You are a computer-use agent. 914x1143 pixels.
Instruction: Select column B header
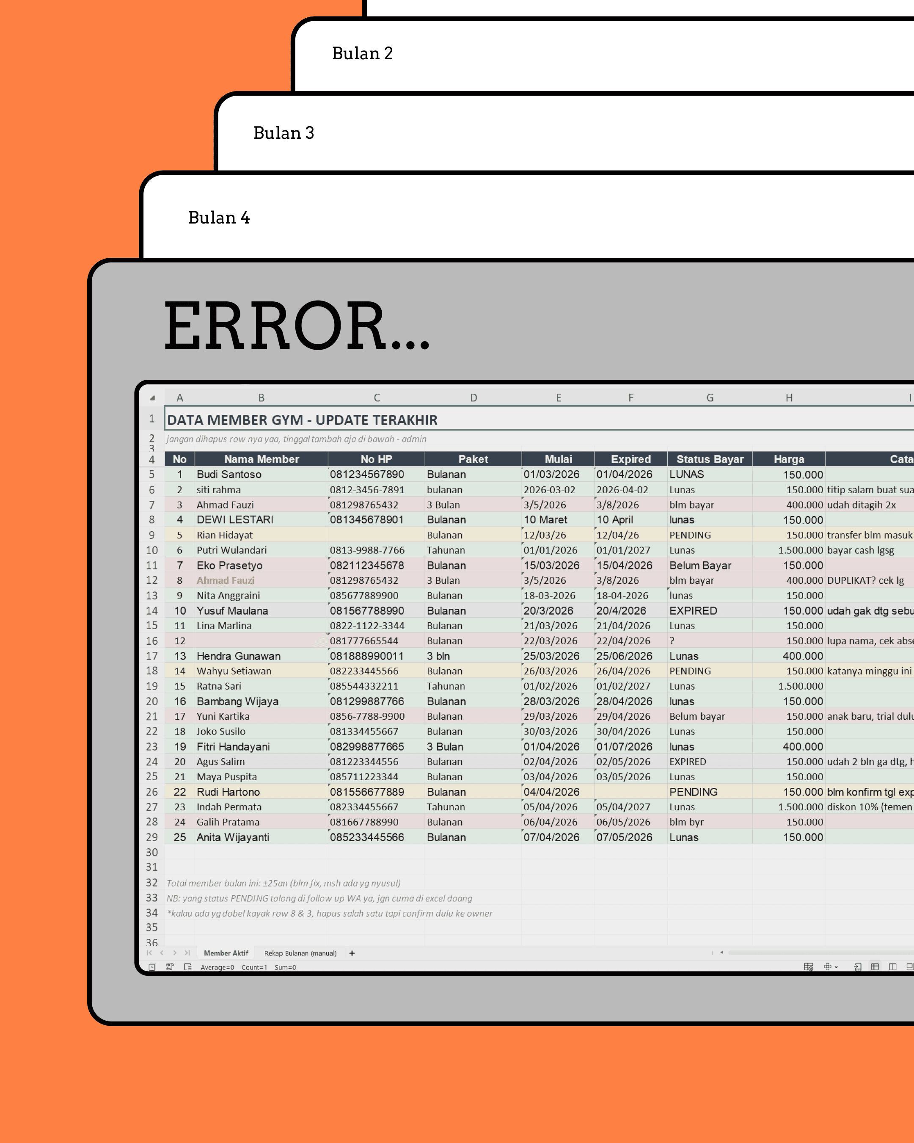pyautogui.click(x=261, y=398)
